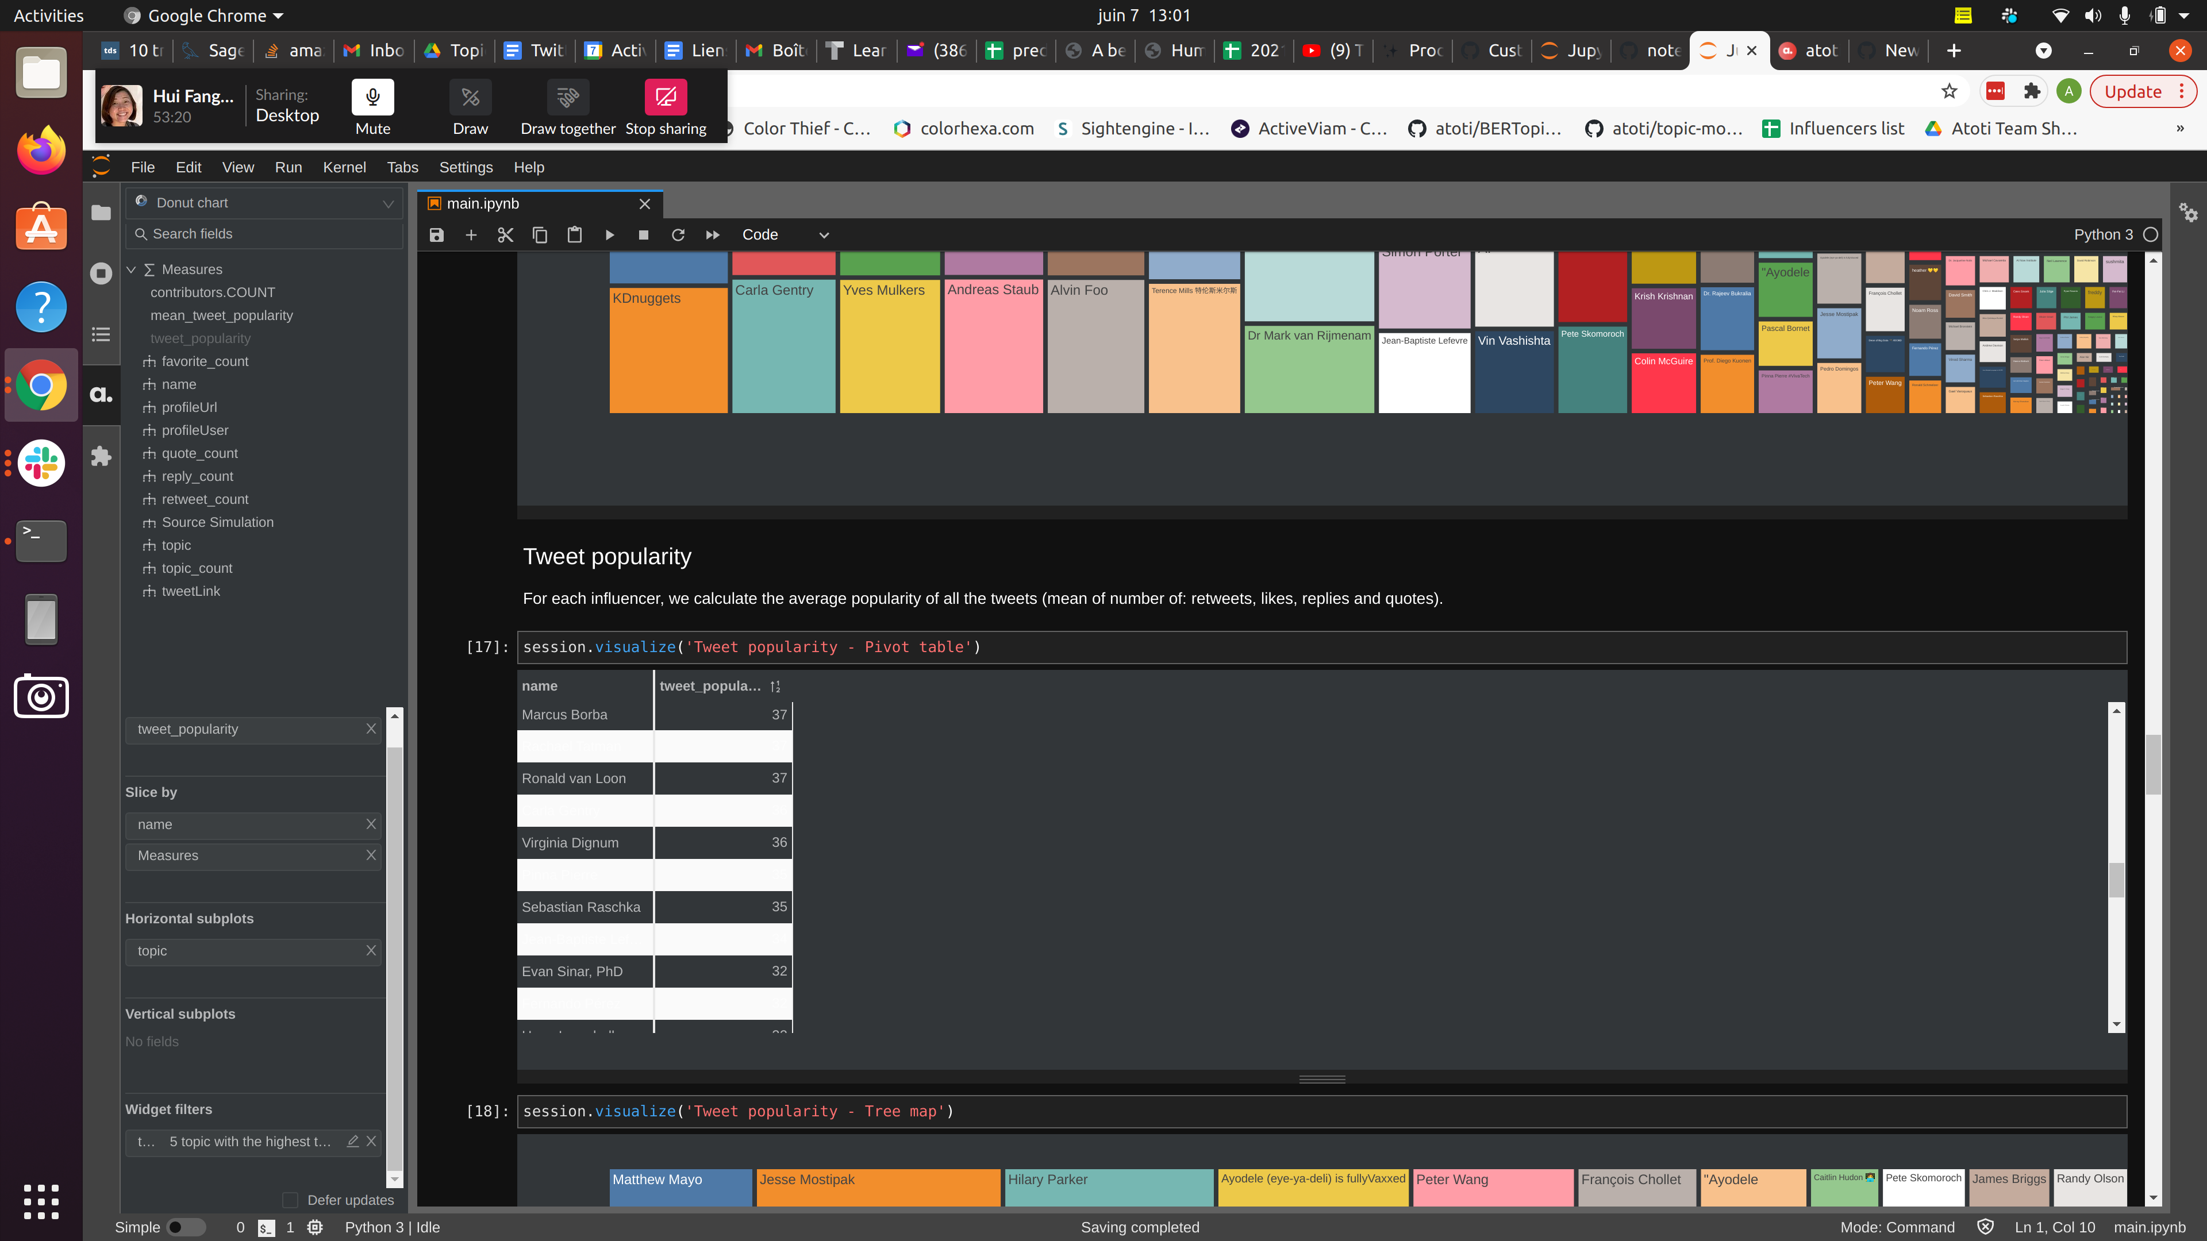Toggle Simple mode in status bar
Image resolution: width=2207 pixels, height=1241 pixels.
point(185,1227)
